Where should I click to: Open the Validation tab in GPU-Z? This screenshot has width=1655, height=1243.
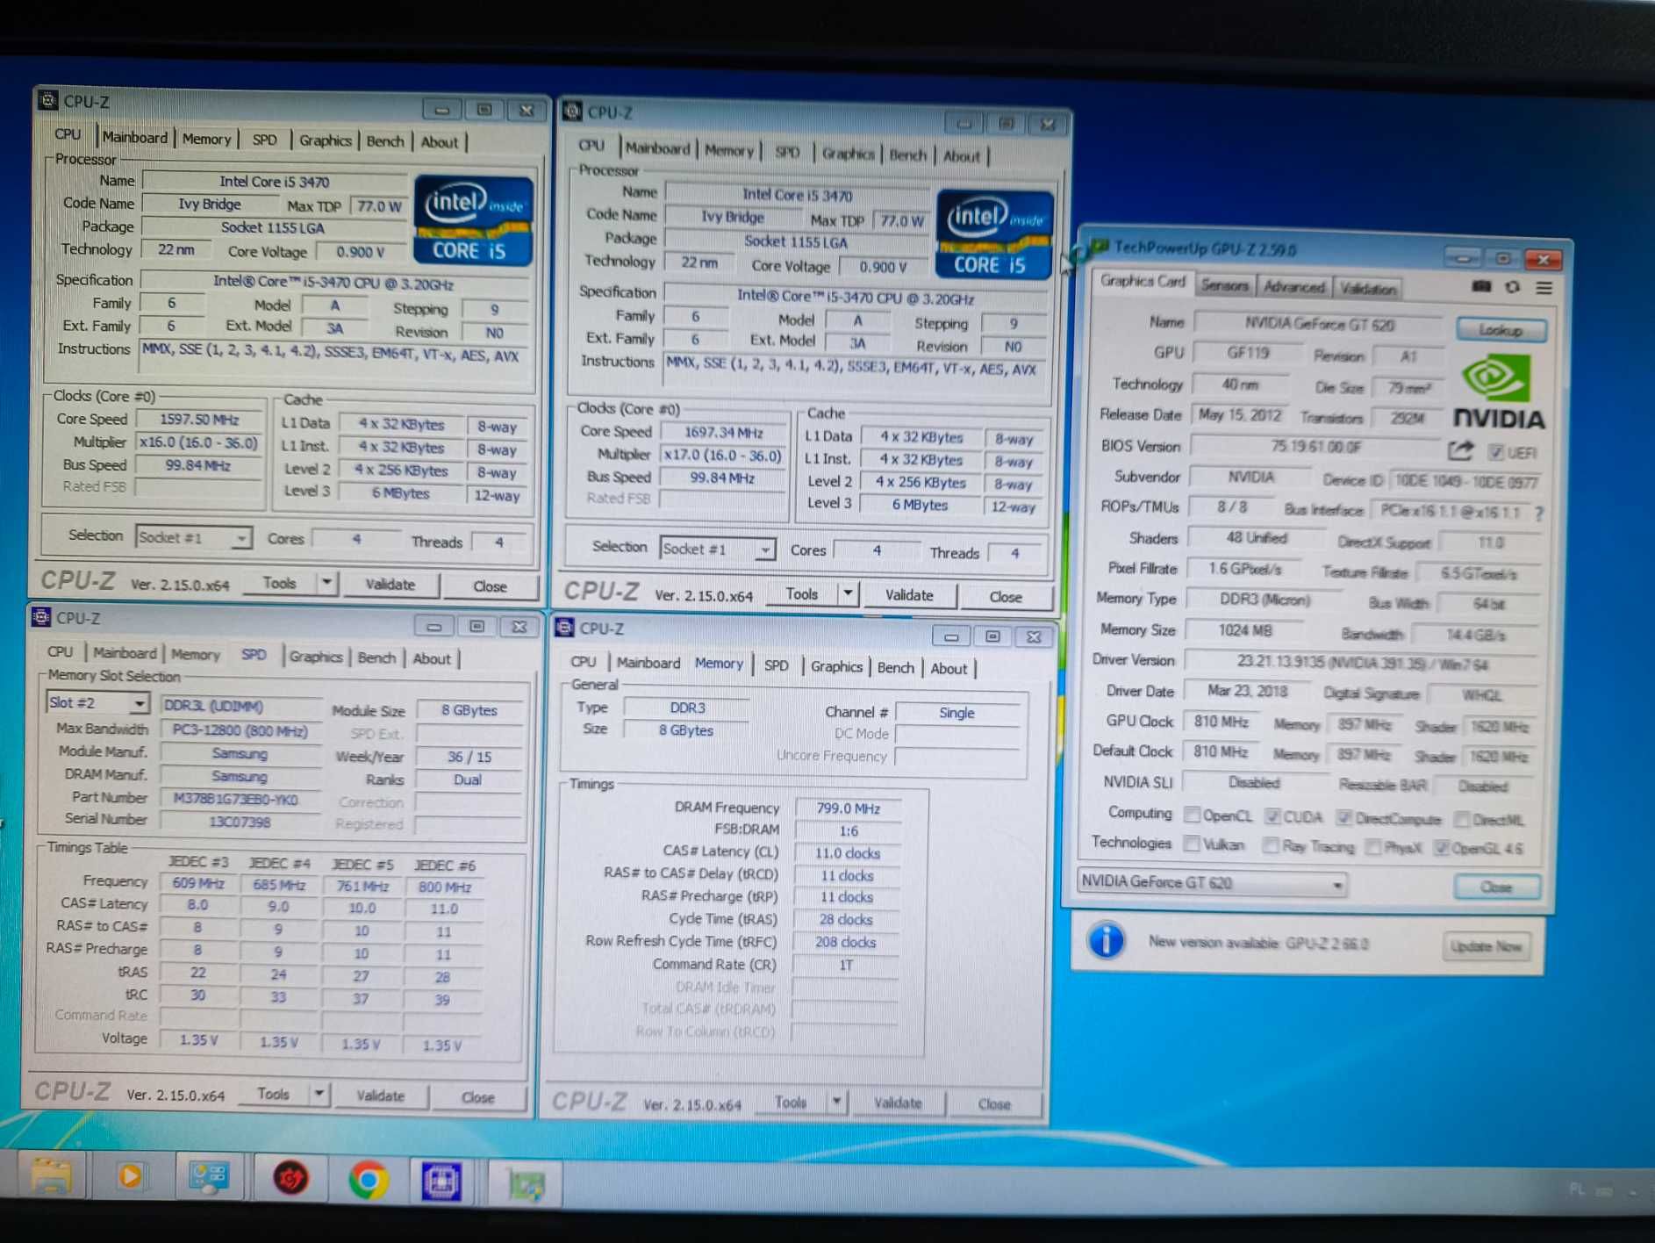pyautogui.click(x=1368, y=288)
